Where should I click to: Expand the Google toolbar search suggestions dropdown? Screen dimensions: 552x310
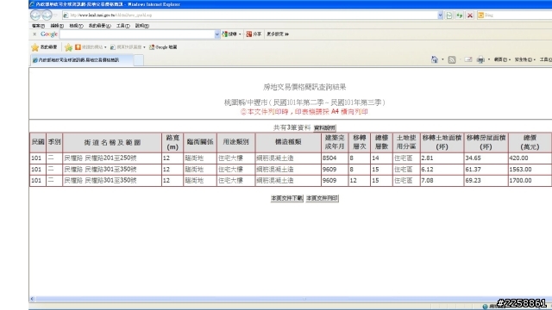point(217,34)
